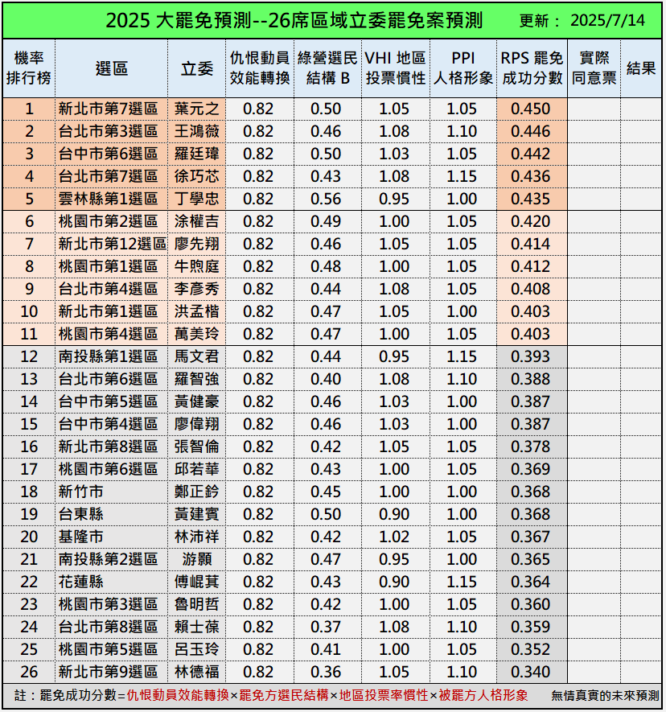The image size is (666, 712).
Task: Click RPS score 0.442
Action: click(531, 154)
